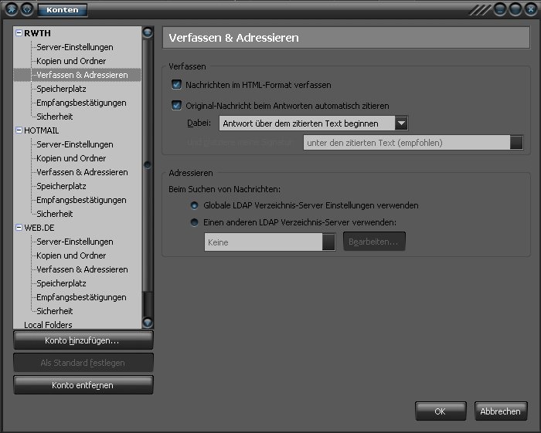Open WEB.DE Speicherplatz
This screenshot has width=541, height=433.
pyautogui.click(x=61, y=283)
